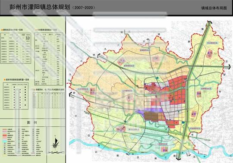Viewport: 233px width, 163px height.
Task: Click the 图例 legend heading
Action: pyautogui.click(x=32, y=122)
